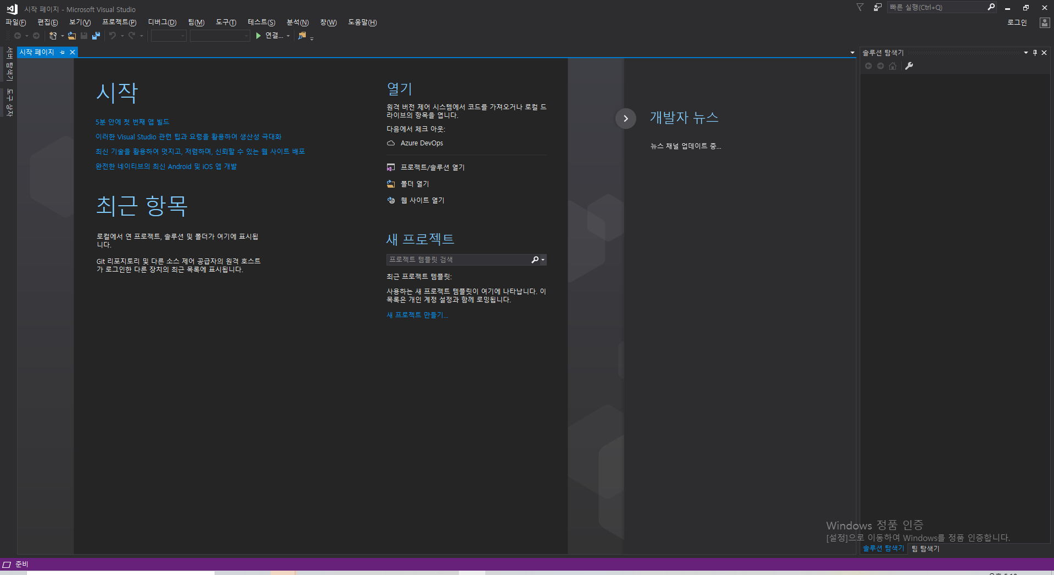Click the New Project toolbar icon
1054x575 pixels.
point(53,36)
